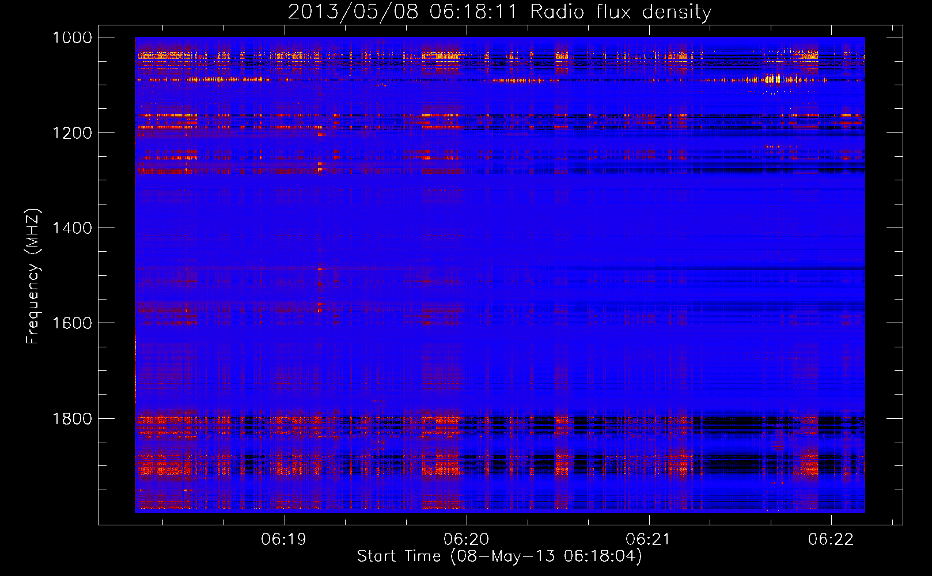
Task: Click the 1000 frequency tick label
Action: [x=72, y=37]
